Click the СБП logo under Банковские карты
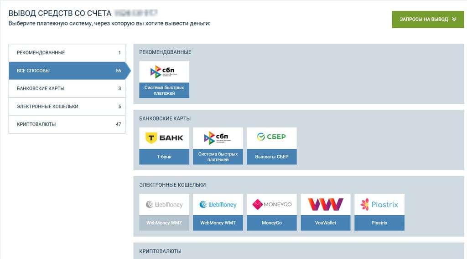 218,138
